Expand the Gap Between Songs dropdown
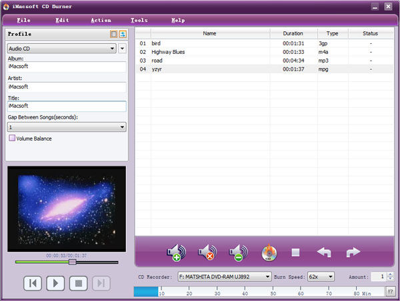This screenshot has height=301, width=400. (66, 127)
